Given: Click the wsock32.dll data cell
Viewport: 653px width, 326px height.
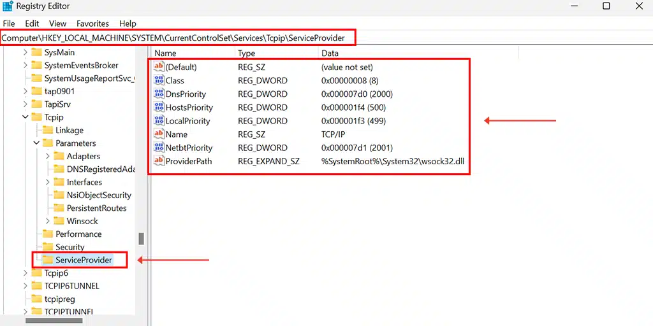Looking at the screenshot, I should 392,161.
